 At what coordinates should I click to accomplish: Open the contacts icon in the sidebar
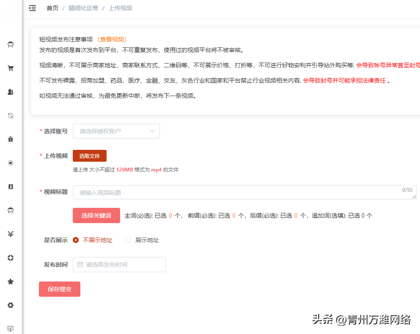(x=10, y=91)
